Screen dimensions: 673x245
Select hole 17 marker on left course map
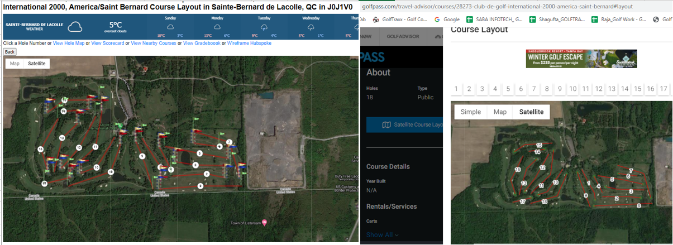44,183
